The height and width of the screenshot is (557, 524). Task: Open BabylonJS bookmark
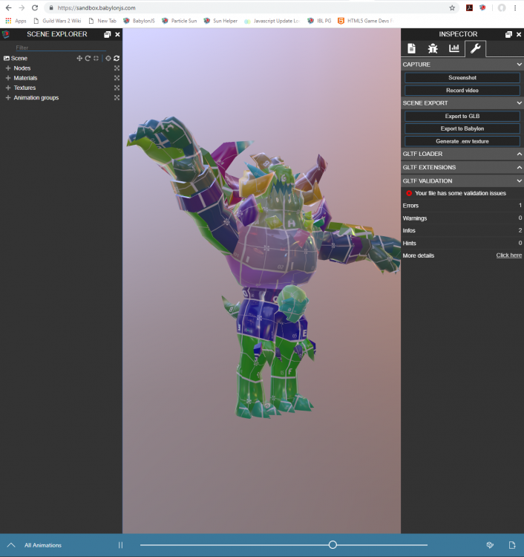coord(140,21)
